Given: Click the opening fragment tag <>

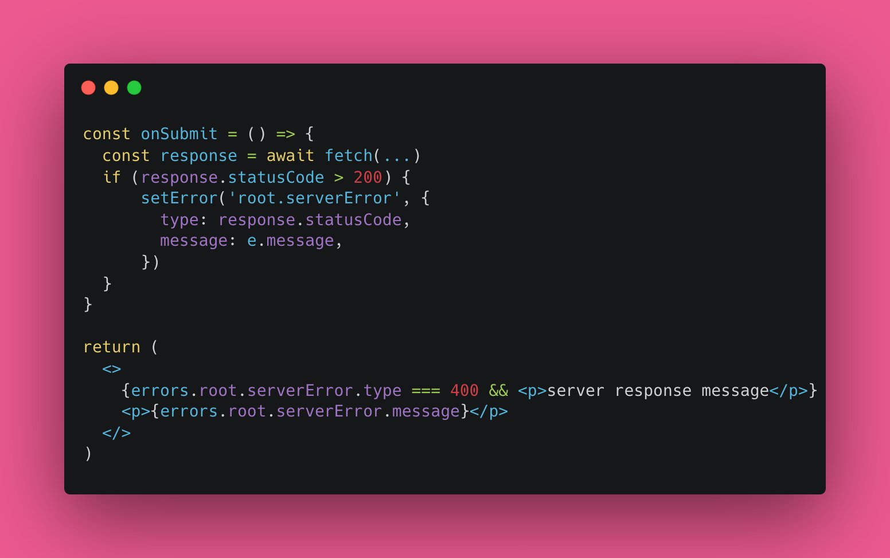Looking at the screenshot, I should tap(111, 369).
